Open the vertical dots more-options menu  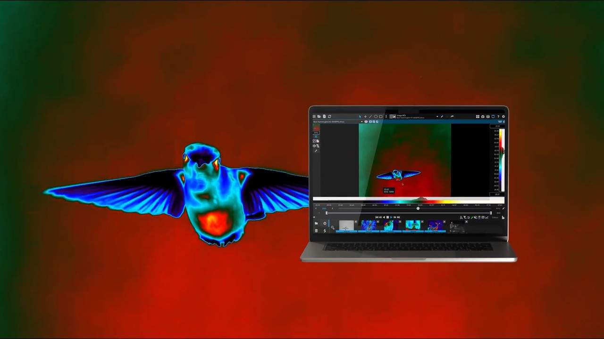point(386,116)
